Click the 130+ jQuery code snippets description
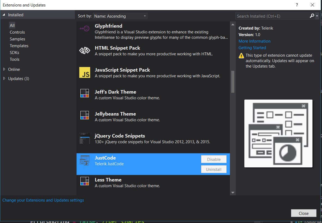The width and height of the screenshot is (322, 223). [152, 142]
